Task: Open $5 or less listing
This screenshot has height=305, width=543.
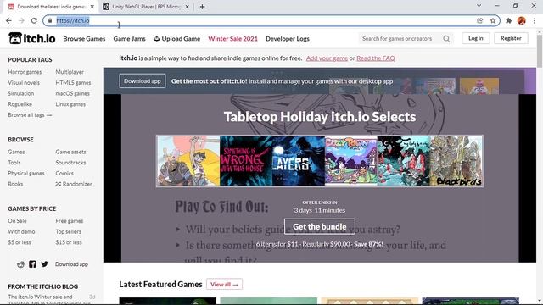Action: click(x=20, y=242)
